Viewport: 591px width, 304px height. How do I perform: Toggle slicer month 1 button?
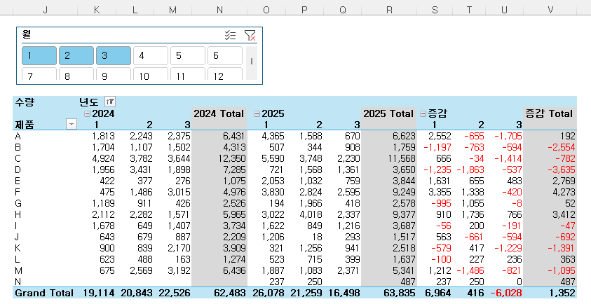[x=39, y=56]
